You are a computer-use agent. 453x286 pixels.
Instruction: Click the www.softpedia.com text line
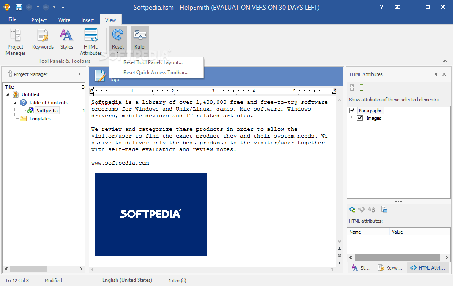(120, 163)
